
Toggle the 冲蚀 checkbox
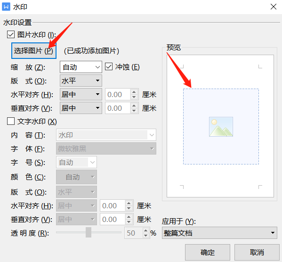tap(109, 66)
